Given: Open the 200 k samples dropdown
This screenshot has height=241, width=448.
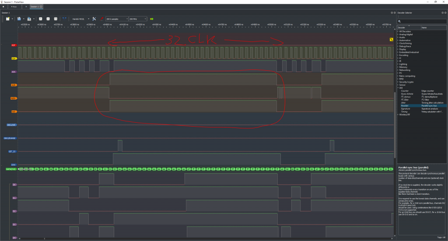Looking at the screenshot, I should (117, 19).
